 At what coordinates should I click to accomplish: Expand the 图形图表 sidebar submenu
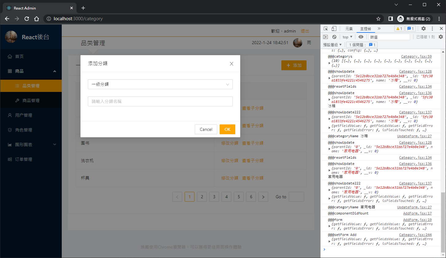click(x=31, y=145)
